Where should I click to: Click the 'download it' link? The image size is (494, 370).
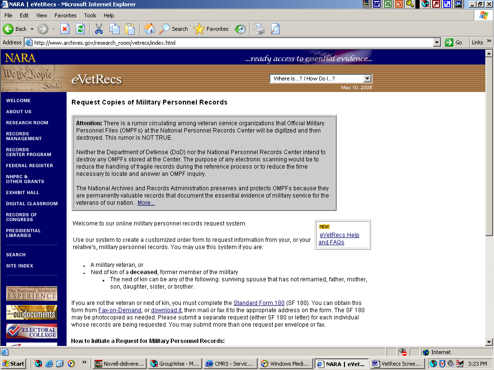(x=166, y=310)
